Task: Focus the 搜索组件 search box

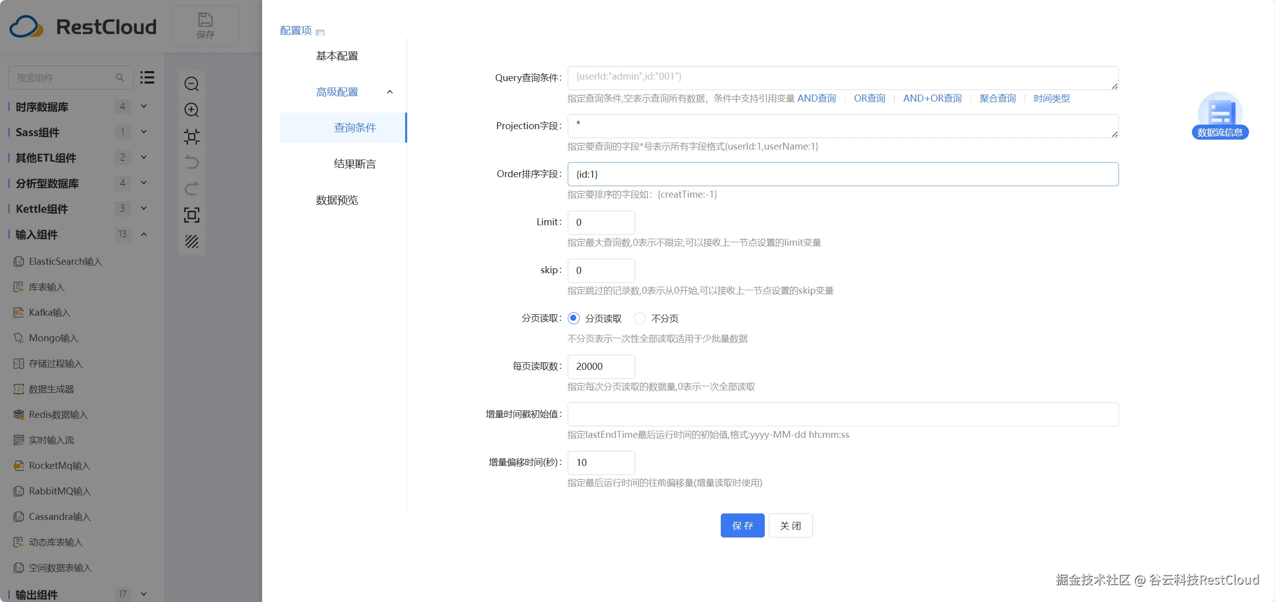Action: 71,78
